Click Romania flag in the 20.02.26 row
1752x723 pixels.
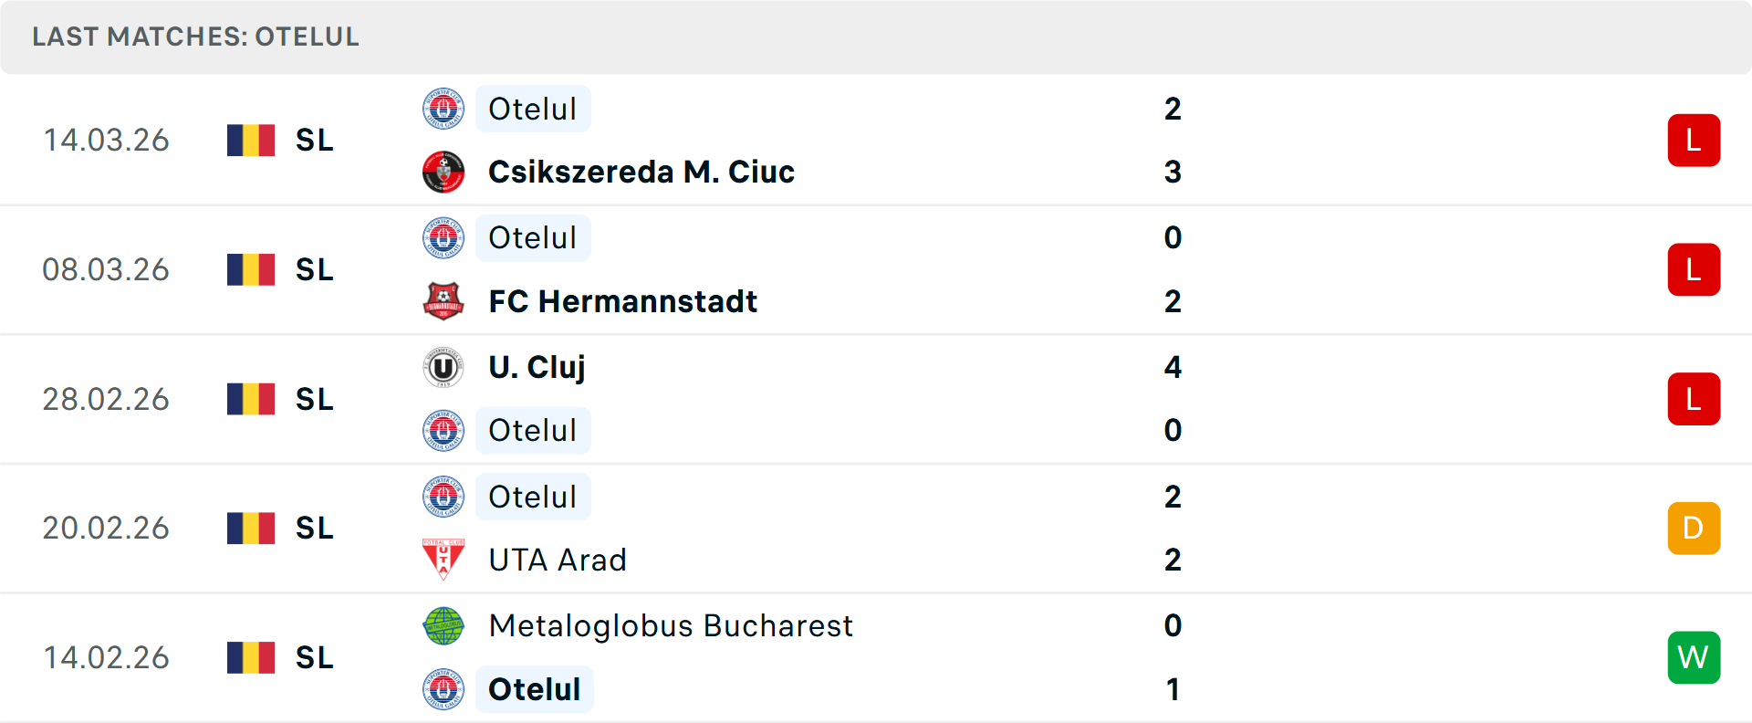[251, 528]
